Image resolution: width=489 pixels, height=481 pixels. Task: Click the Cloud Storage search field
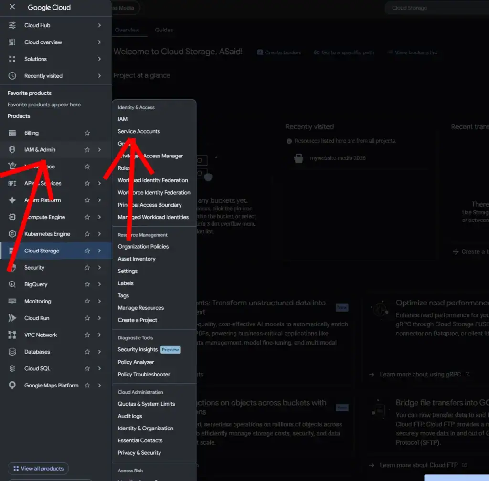(x=436, y=8)
